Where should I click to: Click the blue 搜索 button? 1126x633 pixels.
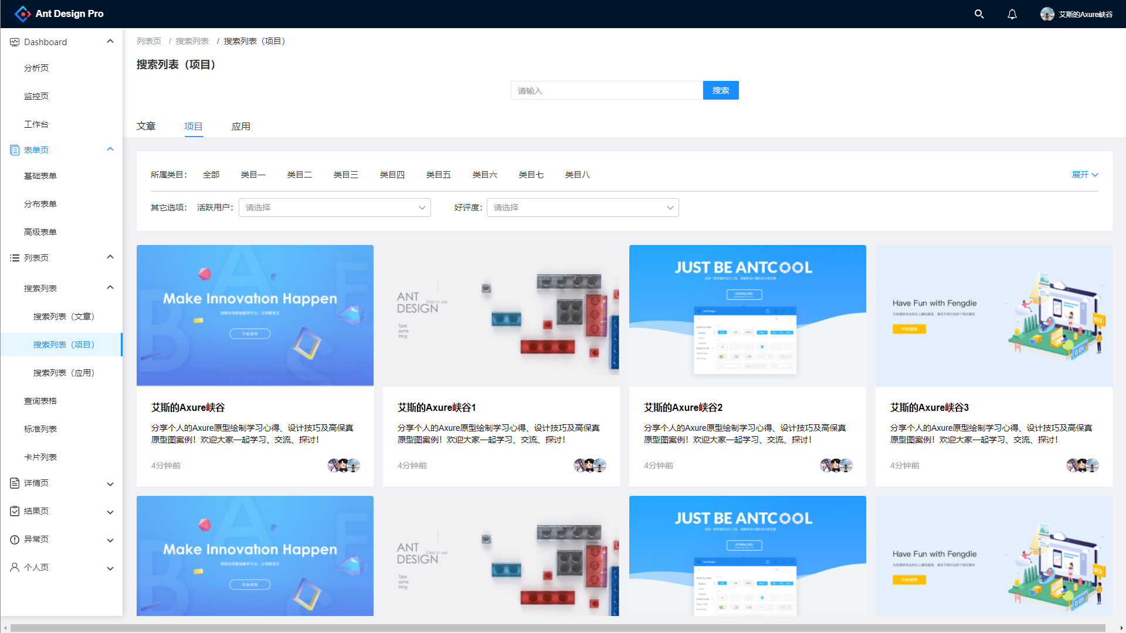tap(721, 90)
